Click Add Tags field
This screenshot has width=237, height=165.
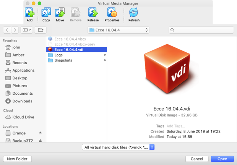[175, 126]
